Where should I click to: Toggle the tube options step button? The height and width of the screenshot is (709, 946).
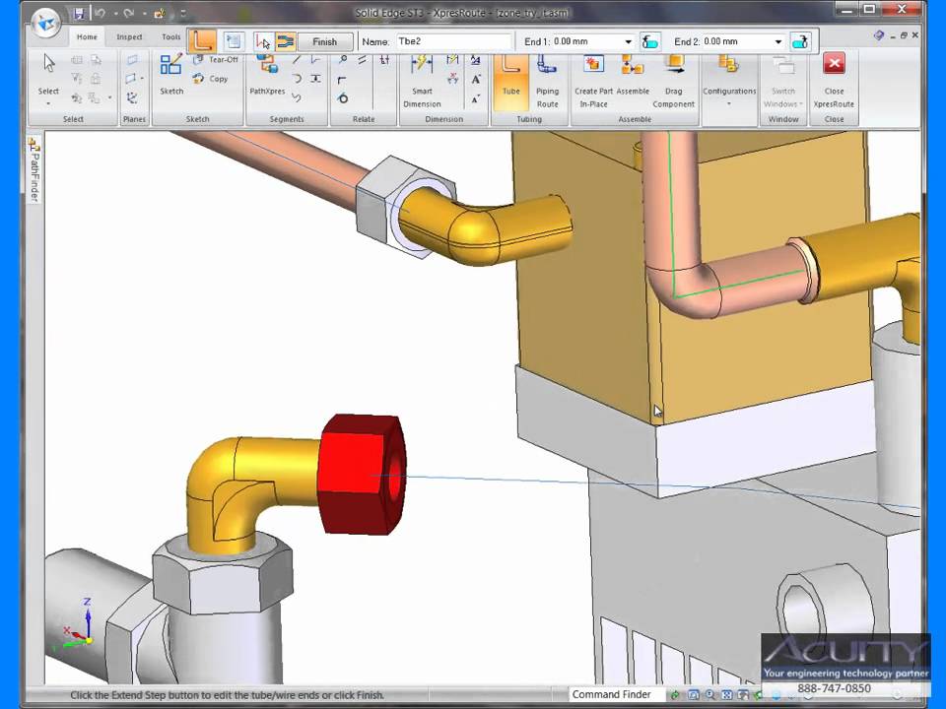point(234,41)
